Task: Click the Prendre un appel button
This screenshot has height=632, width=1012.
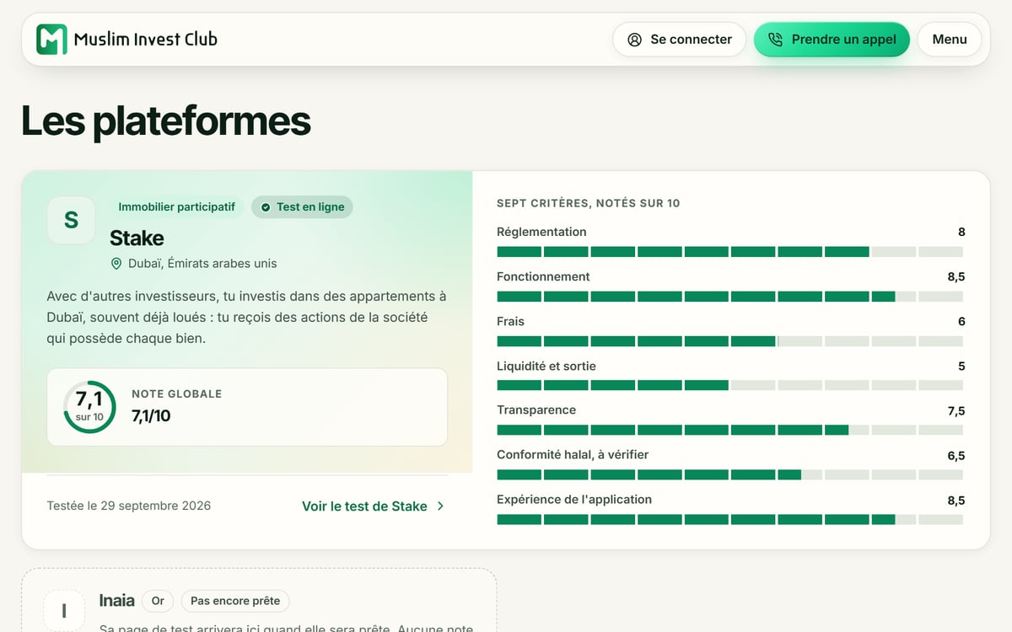Action: pyautogui.click(x=832, y=40)
